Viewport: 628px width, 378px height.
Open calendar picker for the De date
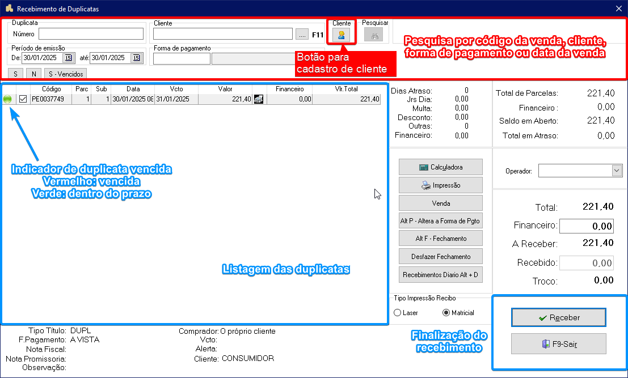pyautogui.click(x=69, y=58)
